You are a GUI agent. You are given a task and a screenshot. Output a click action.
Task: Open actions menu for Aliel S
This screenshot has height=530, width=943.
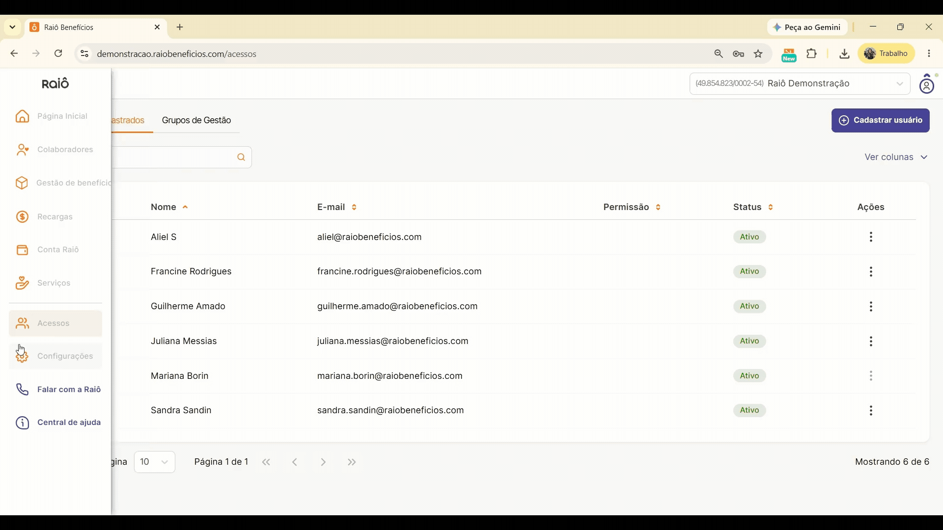tap(871, 238)
